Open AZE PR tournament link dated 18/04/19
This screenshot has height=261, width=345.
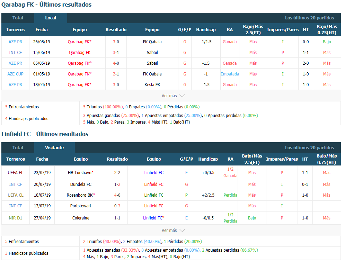point(15,85)
